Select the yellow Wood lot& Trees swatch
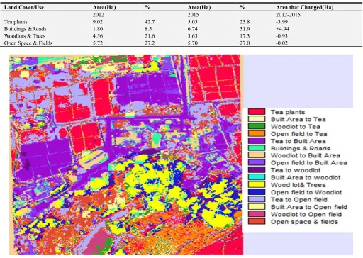 257,184
